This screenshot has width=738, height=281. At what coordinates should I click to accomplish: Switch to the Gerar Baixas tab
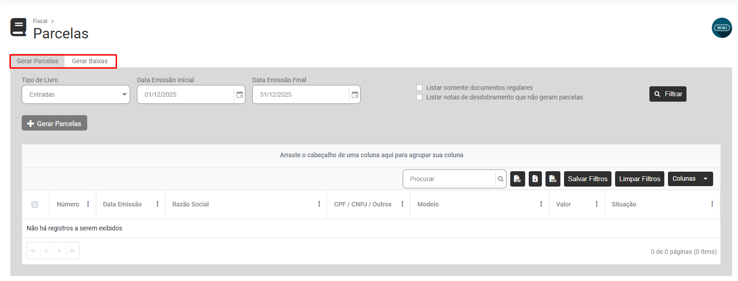click(x=90, y=61)
